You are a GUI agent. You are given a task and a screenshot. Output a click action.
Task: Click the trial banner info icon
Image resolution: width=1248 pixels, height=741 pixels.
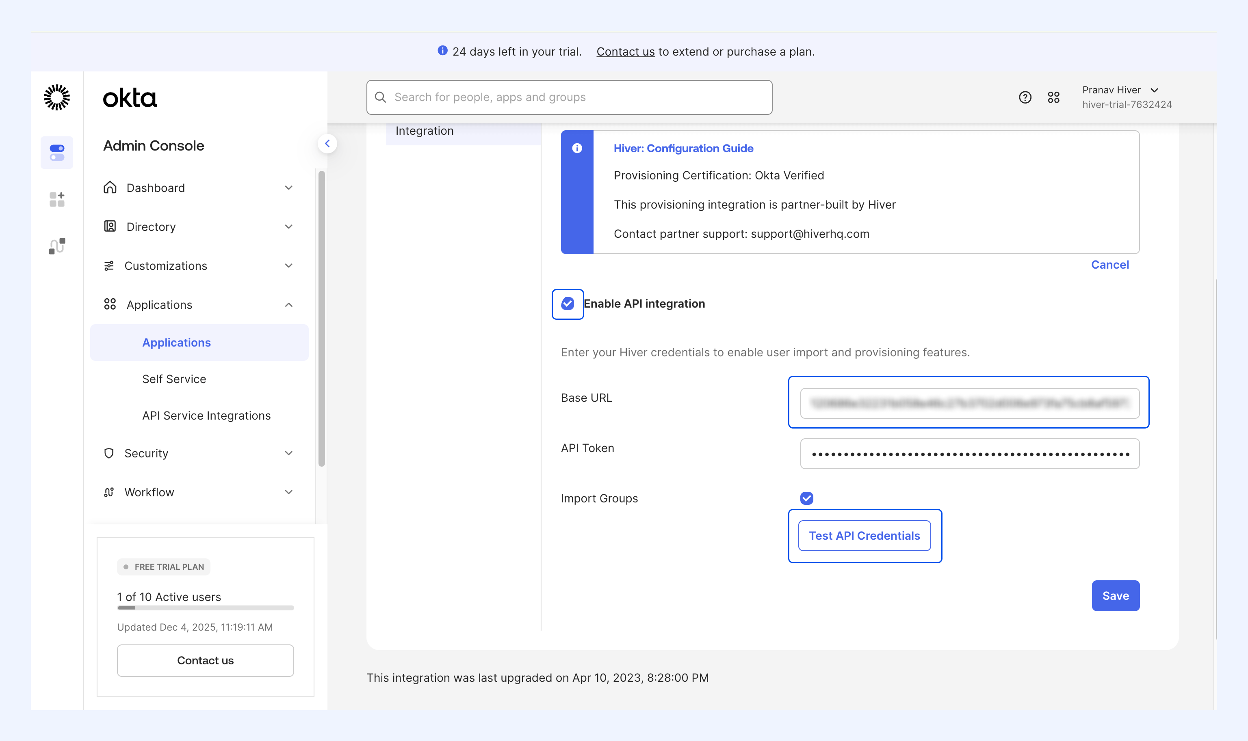pos(442,50)
